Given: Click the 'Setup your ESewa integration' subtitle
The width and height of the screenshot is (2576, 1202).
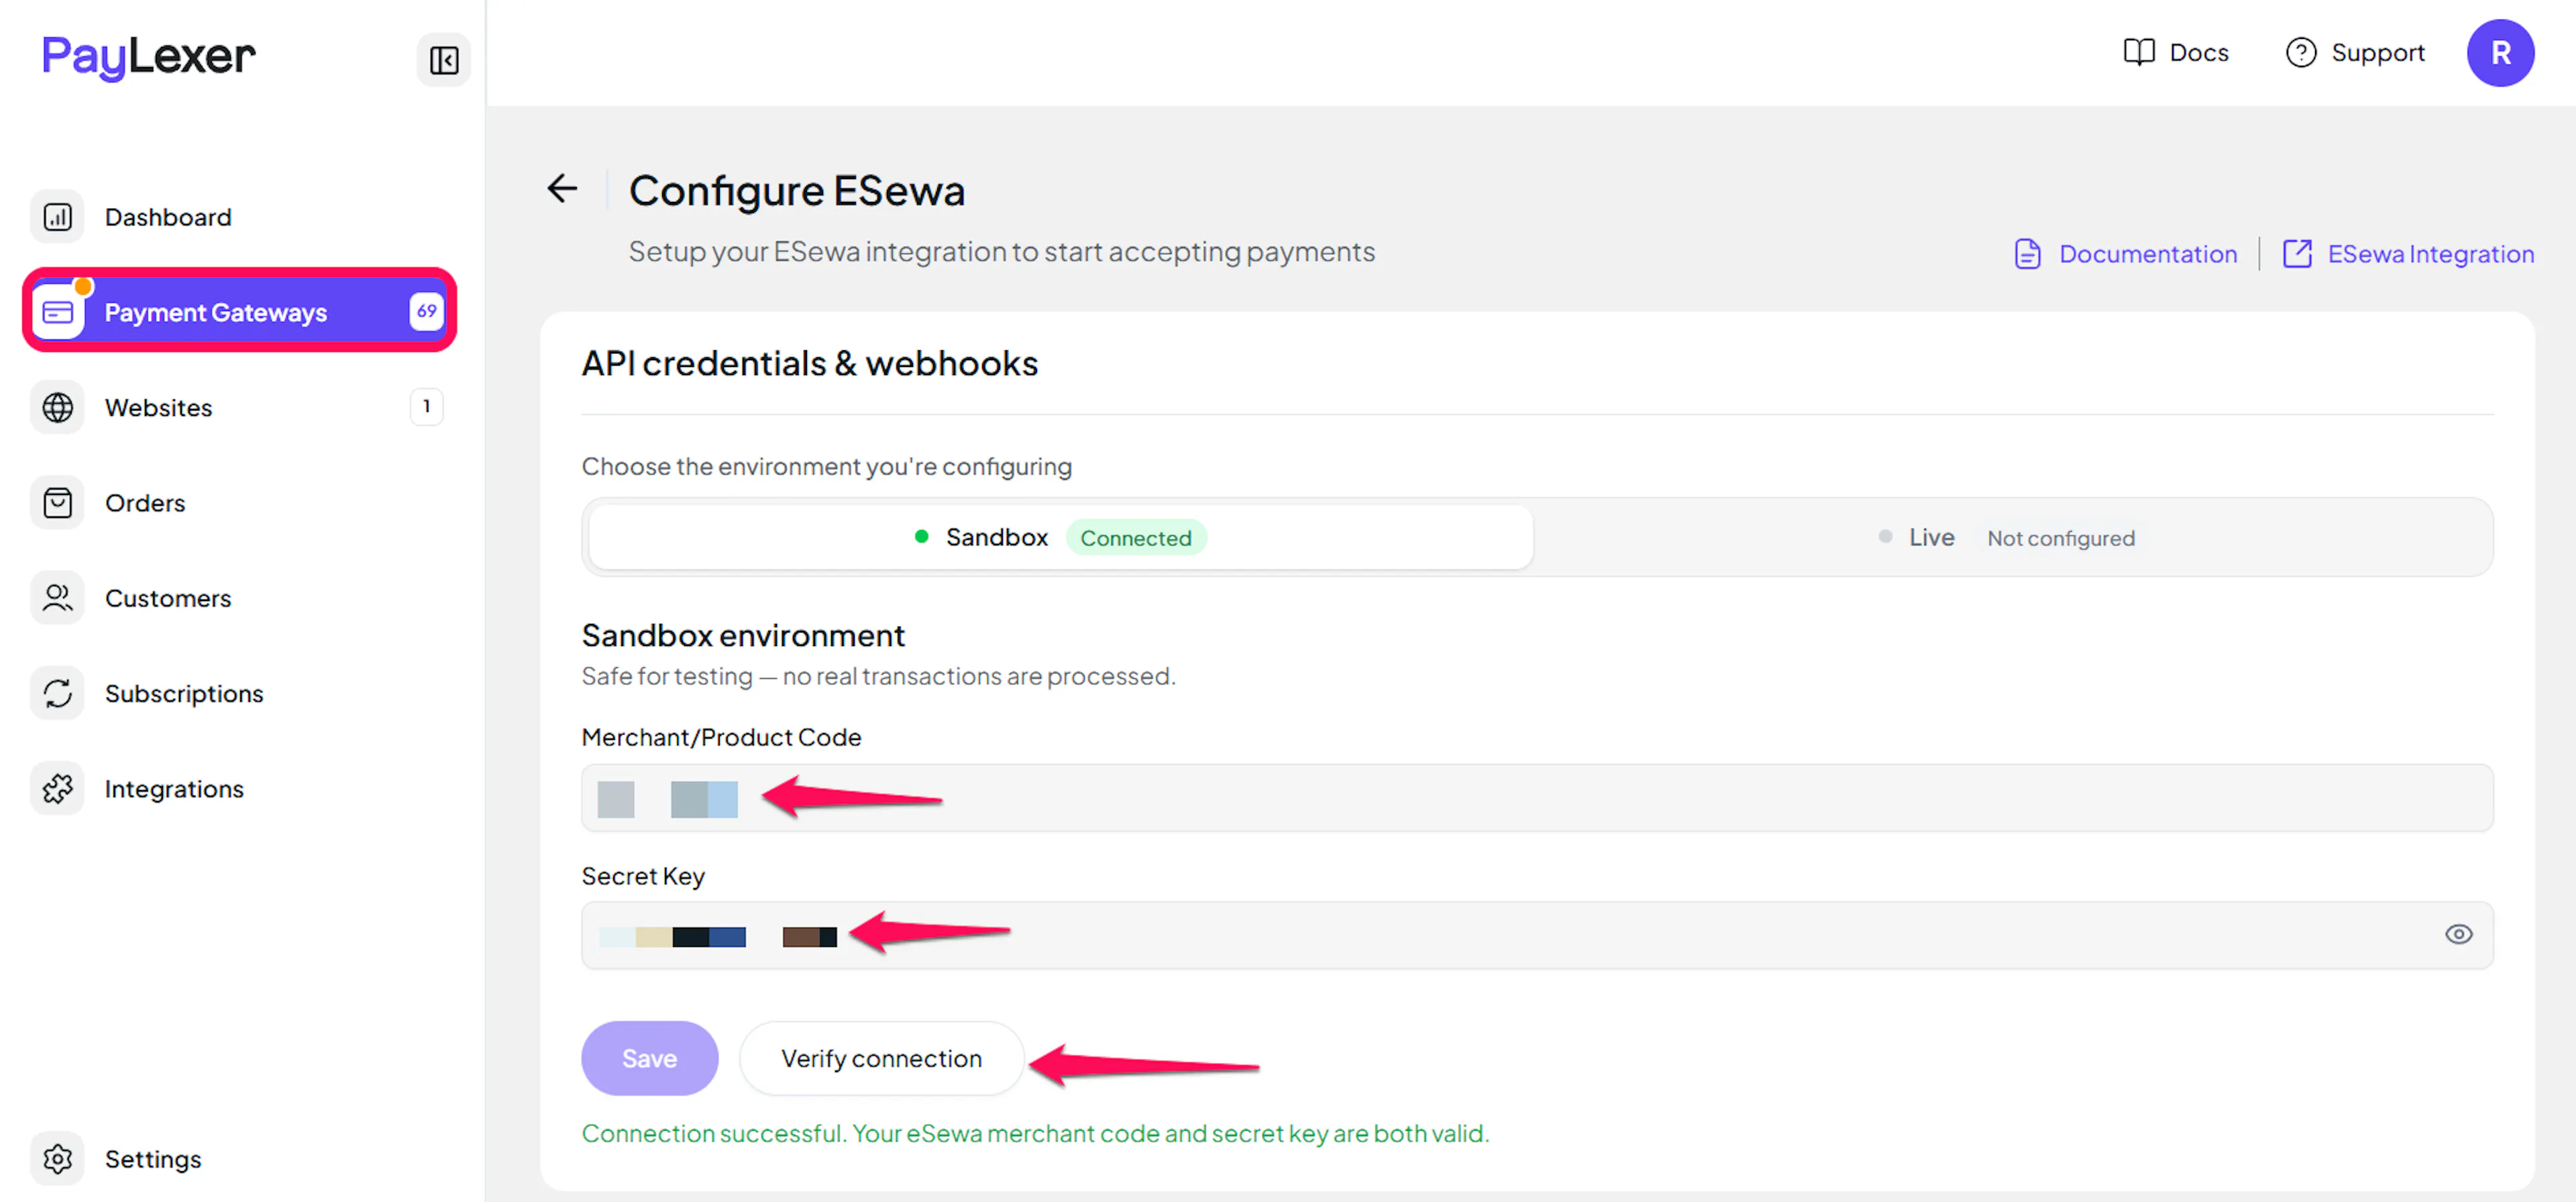Looking at the screenshot, I should tap(1001, 251).
